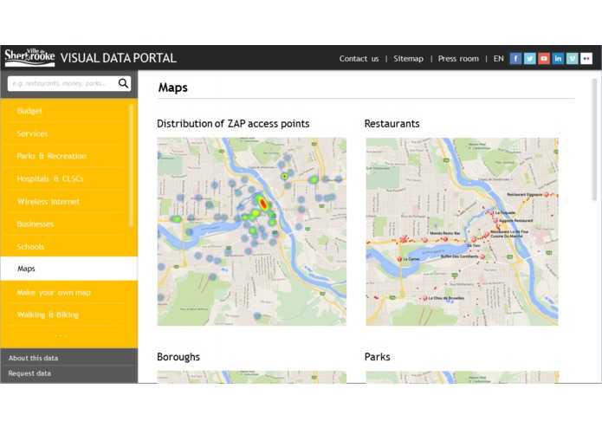Image resolution: width=602 pixels, height=428 pixels.
Task: Click the LinkedIn icon in header
Action: (558, 59)
